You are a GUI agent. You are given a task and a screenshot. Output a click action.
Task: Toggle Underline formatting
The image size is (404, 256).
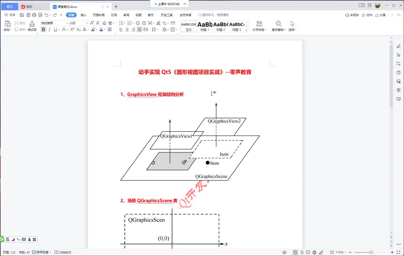[55, 30]
